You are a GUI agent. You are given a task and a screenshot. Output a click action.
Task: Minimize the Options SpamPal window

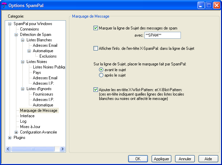(201, 5)
